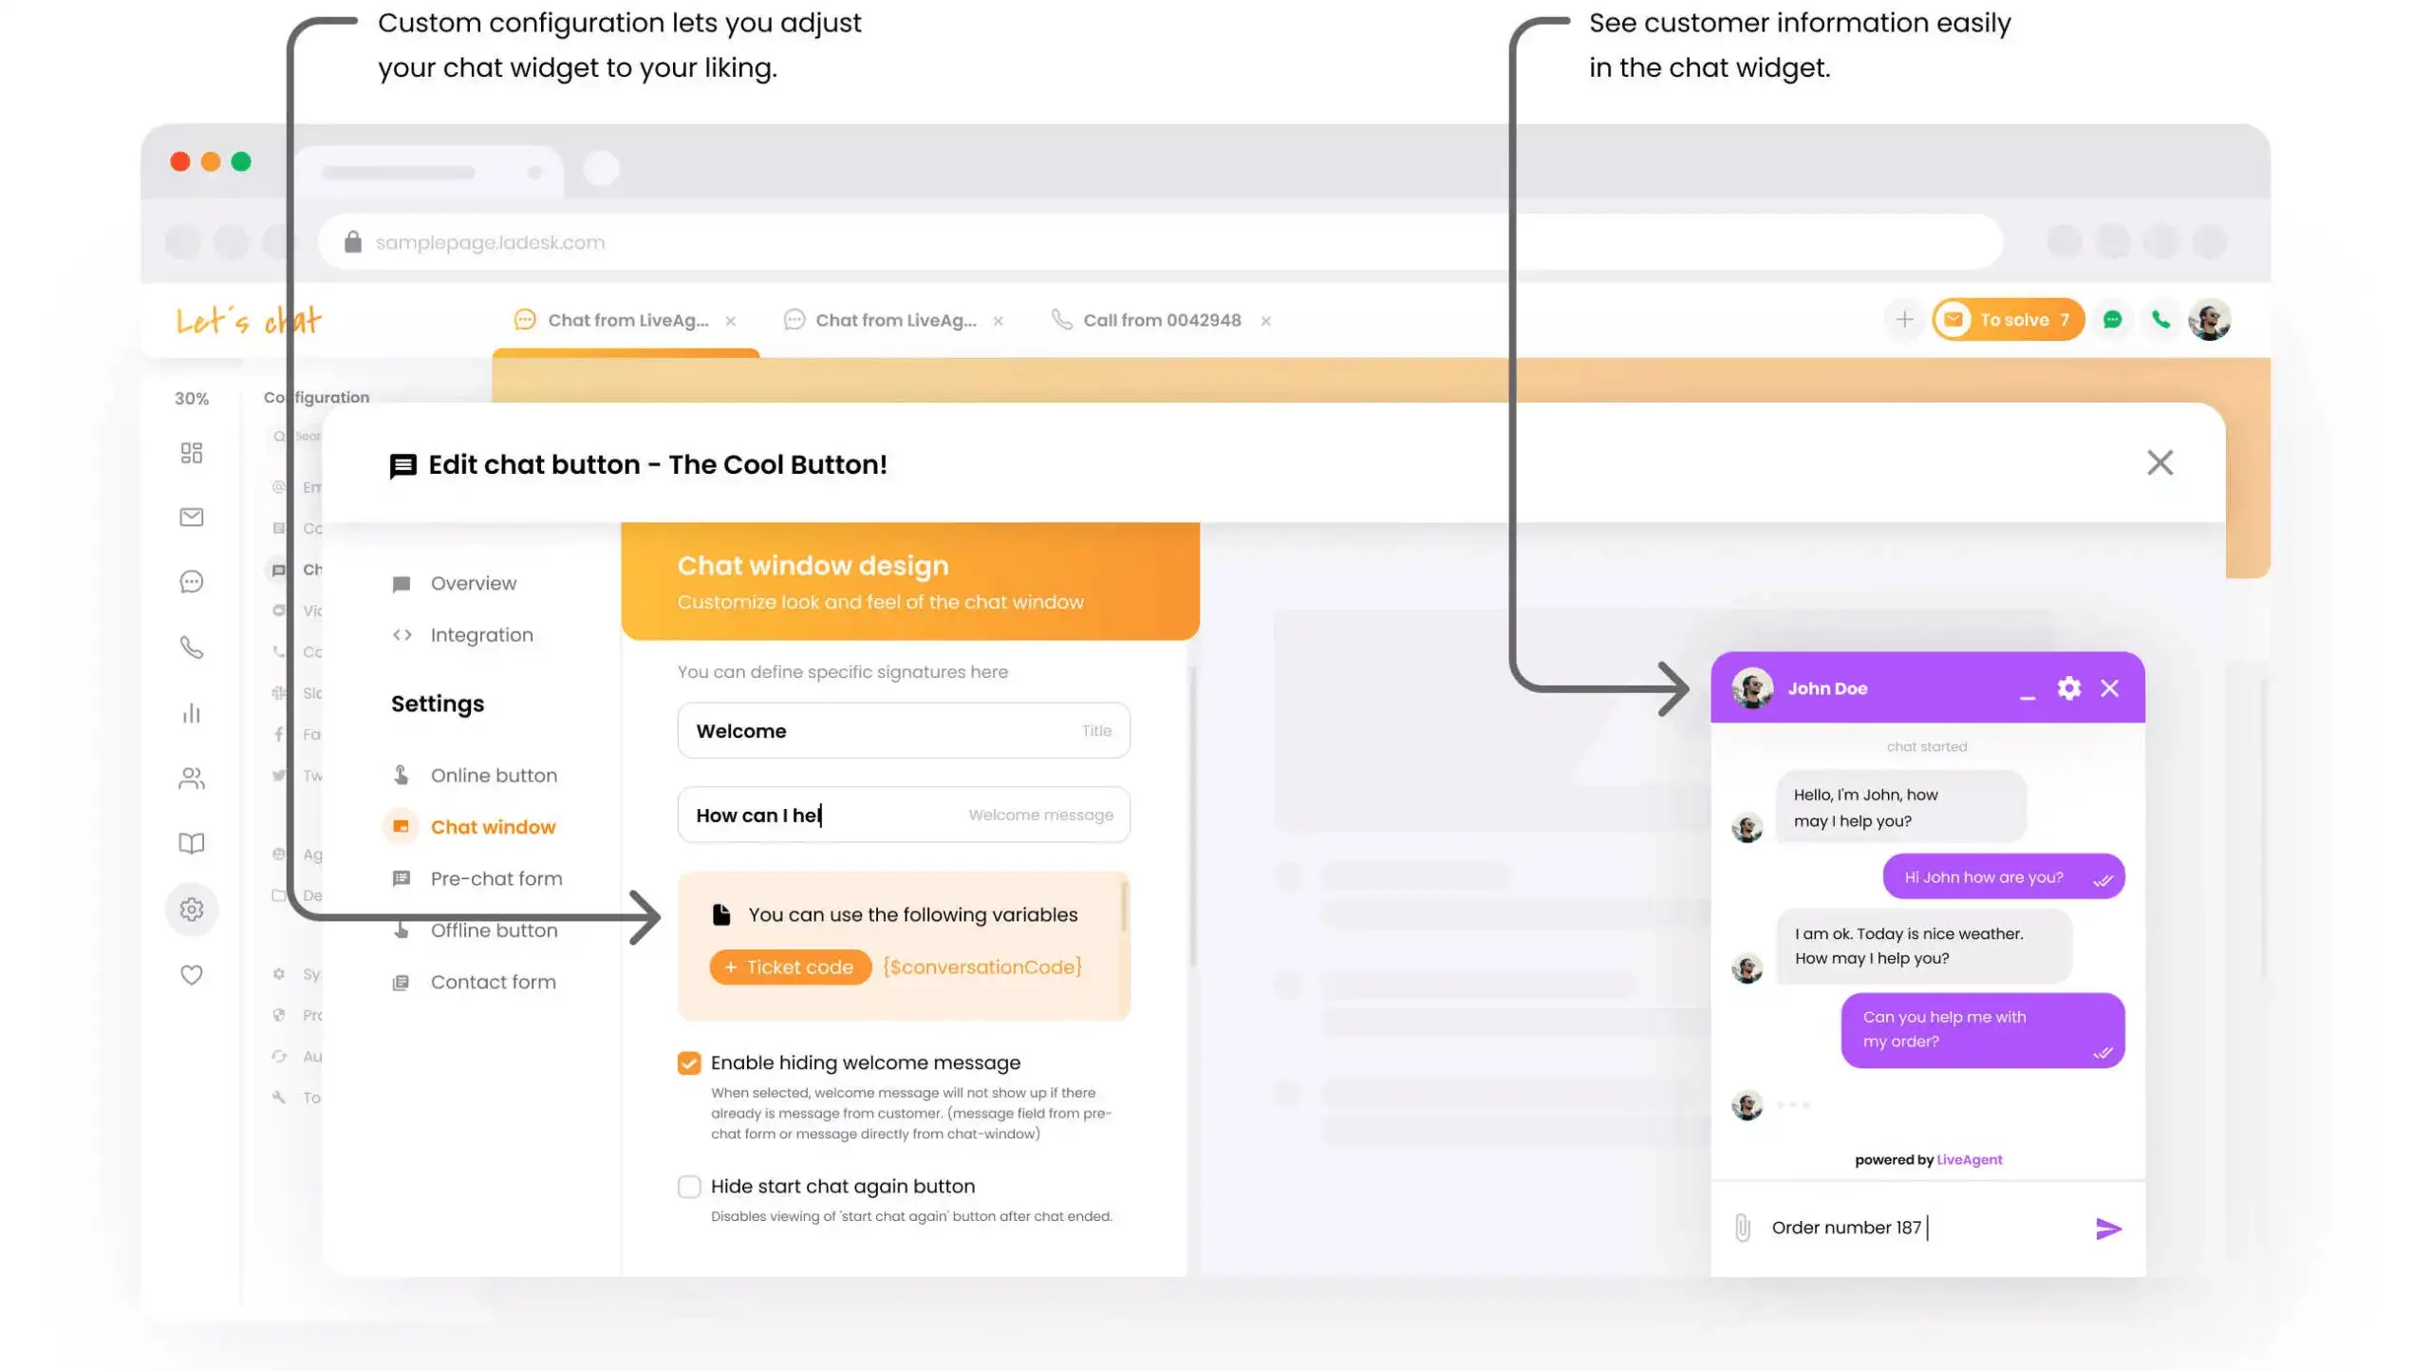Expand the Integration settings section
2430x1371 pixels.
[x=480, y=634]
